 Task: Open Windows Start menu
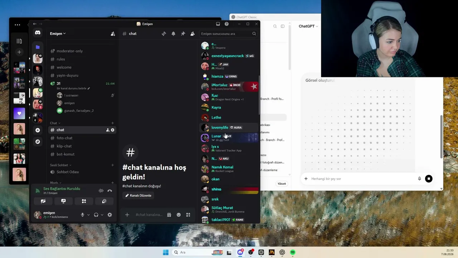pos(166,252)
